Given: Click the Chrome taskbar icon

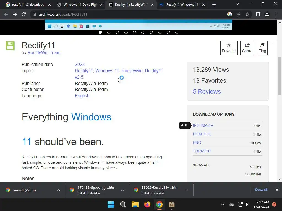Looking at the screenshot, I should click(159, 204).
